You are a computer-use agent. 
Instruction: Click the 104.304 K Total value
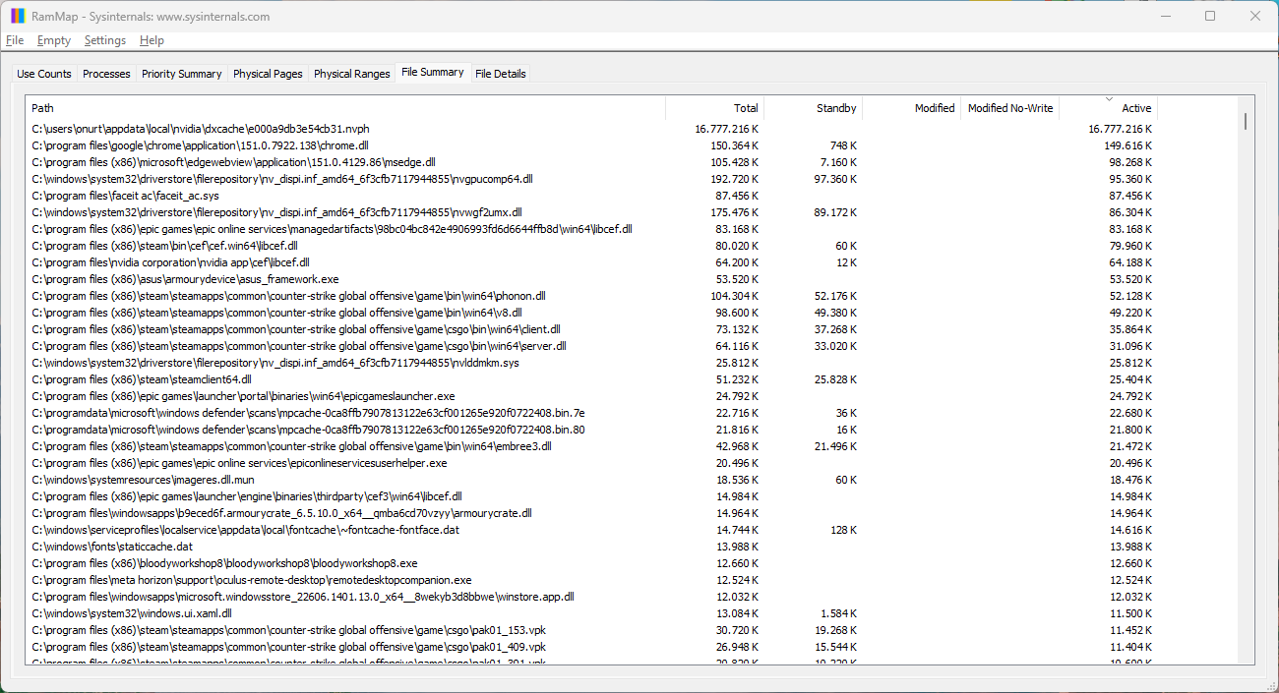coord(734,296)
